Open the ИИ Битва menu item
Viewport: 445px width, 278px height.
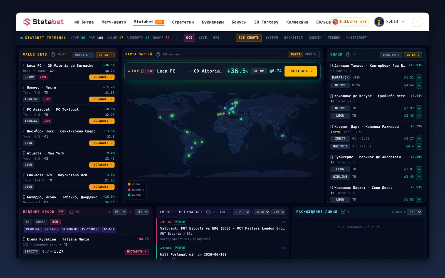click(x=84, y=22)
